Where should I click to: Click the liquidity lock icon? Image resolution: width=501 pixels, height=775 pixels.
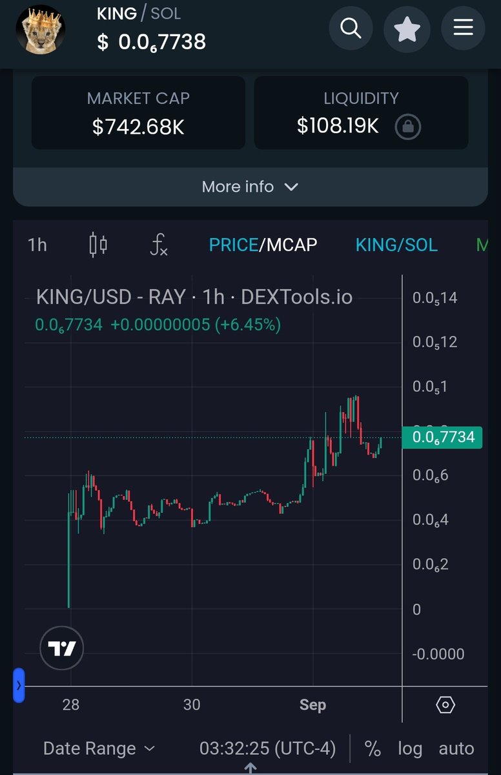(408, 127)
